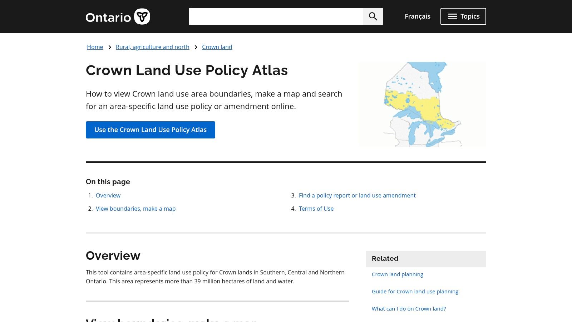Screen dimensions: 572x322
Task: Click inside the site search field
Action: click(x=276, y=16)
